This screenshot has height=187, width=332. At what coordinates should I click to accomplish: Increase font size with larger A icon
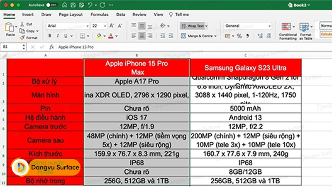[112, 26]
